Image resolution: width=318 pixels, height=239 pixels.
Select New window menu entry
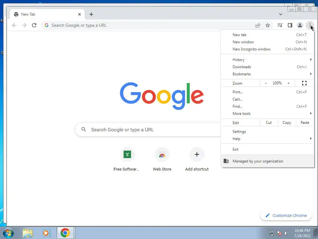pos(267,42)
